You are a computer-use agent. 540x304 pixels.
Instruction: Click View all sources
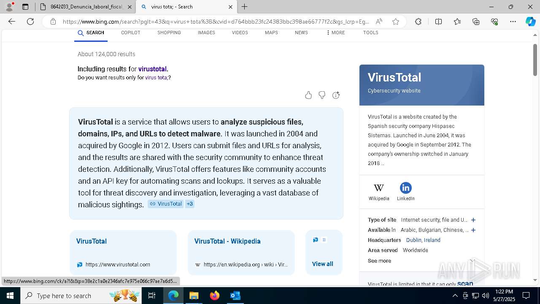(x=323, y=264)
